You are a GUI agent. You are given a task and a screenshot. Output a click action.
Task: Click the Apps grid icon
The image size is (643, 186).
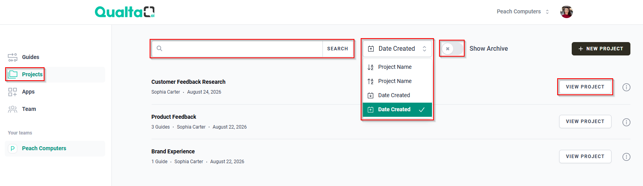13,92
